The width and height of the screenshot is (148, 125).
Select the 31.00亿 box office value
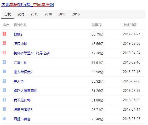[x=98, y=100]
